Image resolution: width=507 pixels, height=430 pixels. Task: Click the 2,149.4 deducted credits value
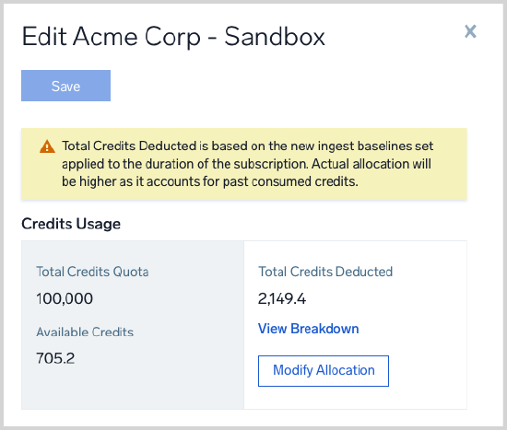282,298
